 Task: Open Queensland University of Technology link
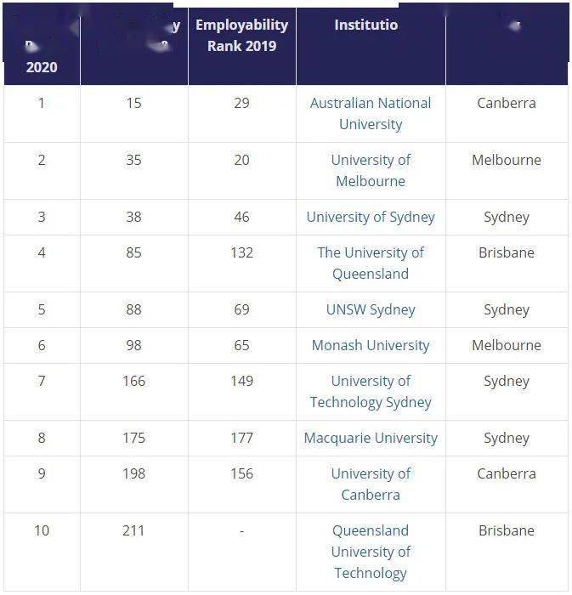click(x=371, y=552)
